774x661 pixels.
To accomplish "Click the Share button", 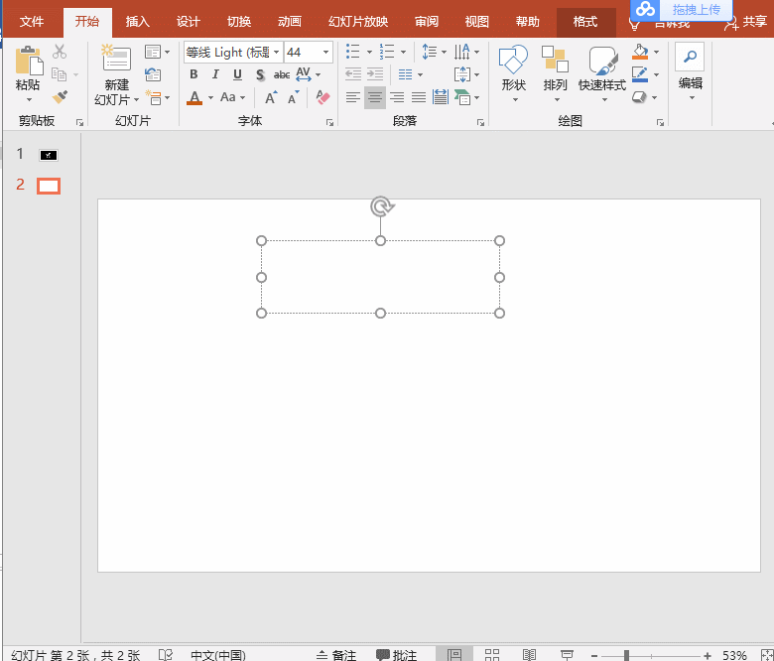I will coord(746,22).
